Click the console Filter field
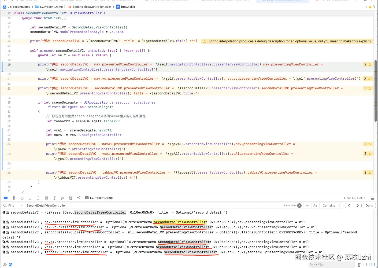 coord(332,265)
